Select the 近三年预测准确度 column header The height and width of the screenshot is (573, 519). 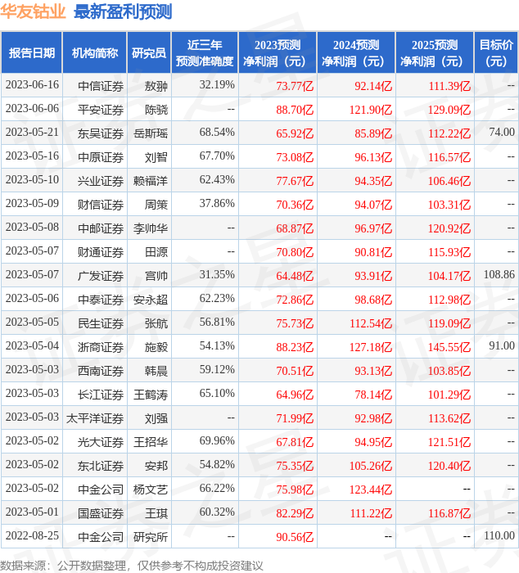point(205,53)
